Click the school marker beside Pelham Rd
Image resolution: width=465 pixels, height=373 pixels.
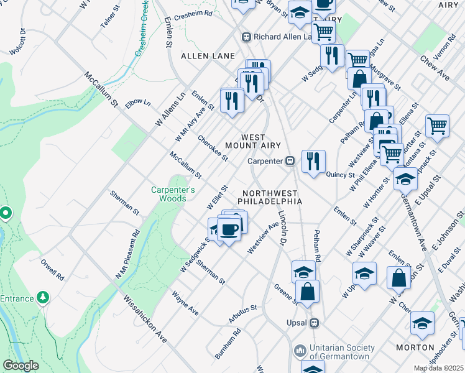click(x=303, y=270)
